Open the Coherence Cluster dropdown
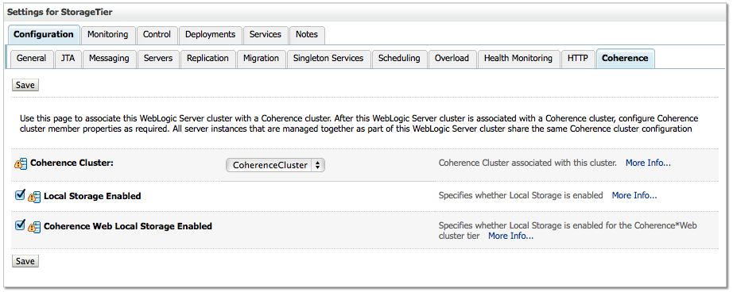 pyautogui.click(x=275, y=165)
